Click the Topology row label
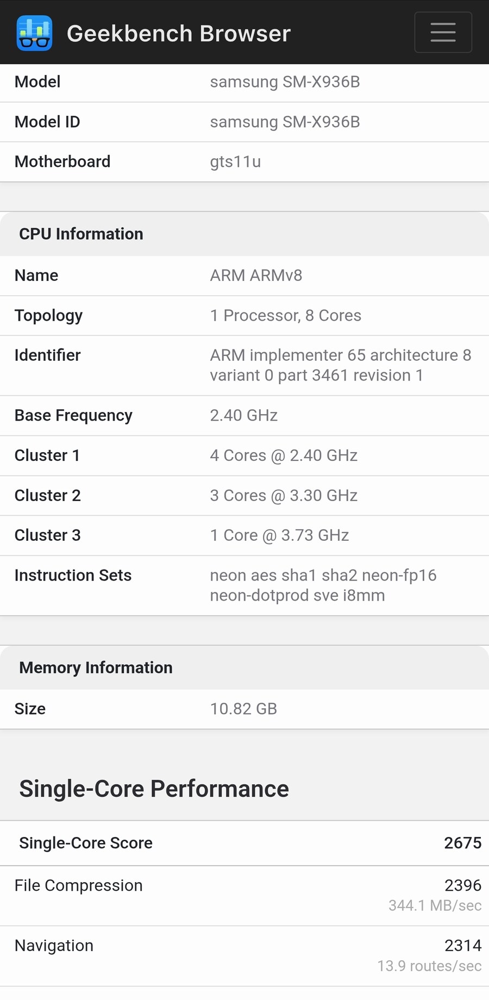Image resolution: width=489 pixels, height=1000 pixels. click(x=48, y=316)
